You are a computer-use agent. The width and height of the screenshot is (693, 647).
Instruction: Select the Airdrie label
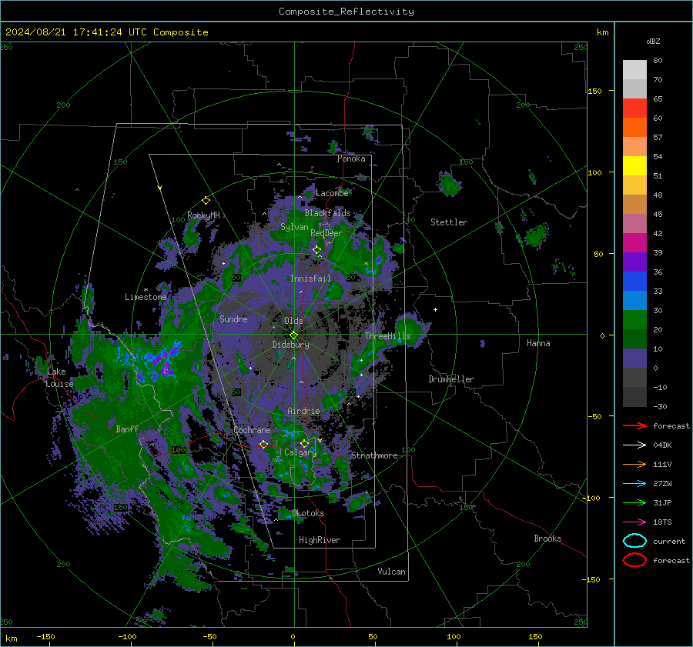coord(303,411)
